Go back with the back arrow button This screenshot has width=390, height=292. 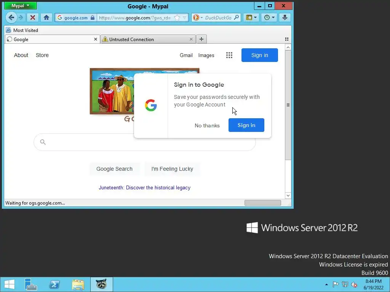pos(11,17)
